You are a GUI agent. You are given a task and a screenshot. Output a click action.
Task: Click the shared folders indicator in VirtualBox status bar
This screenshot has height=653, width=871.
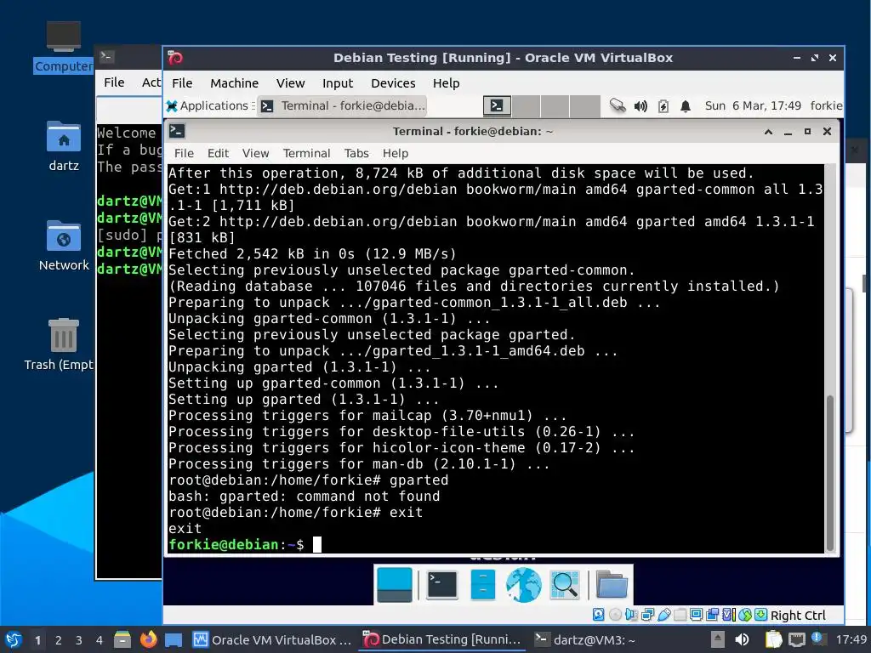click(680, 615)
